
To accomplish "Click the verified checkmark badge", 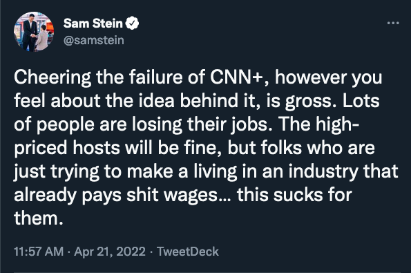I will 132,23.
